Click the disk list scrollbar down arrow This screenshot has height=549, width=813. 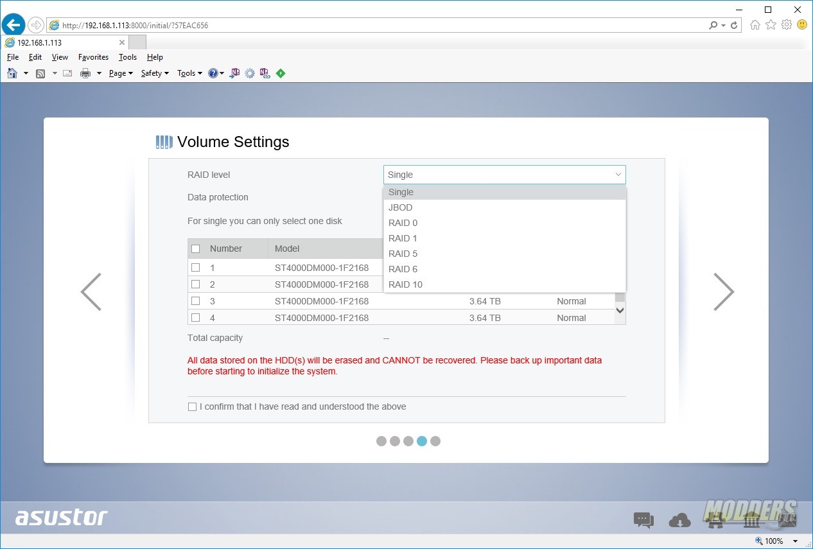(x=620, y=310)
